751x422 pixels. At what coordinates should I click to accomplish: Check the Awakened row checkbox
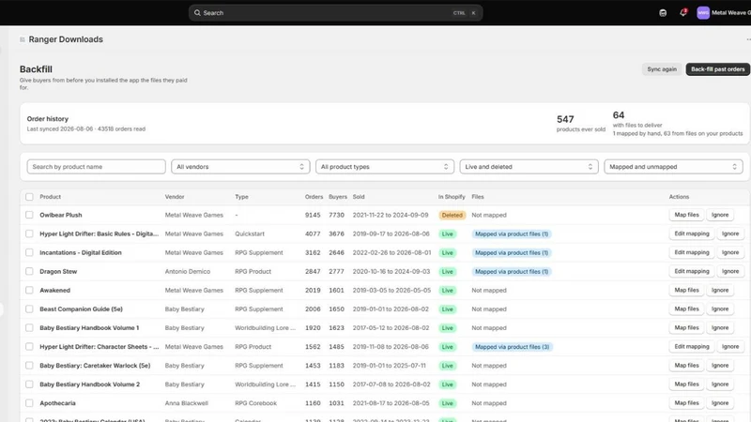click(x=29, y=291)
